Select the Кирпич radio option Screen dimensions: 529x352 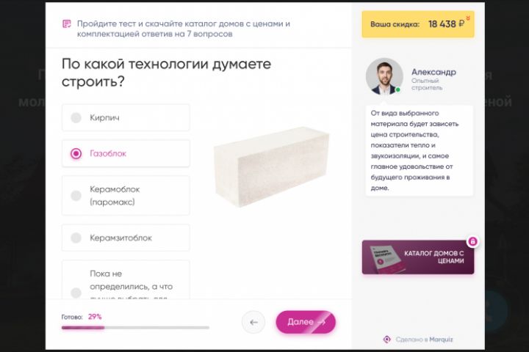click(x=126, y=117)
